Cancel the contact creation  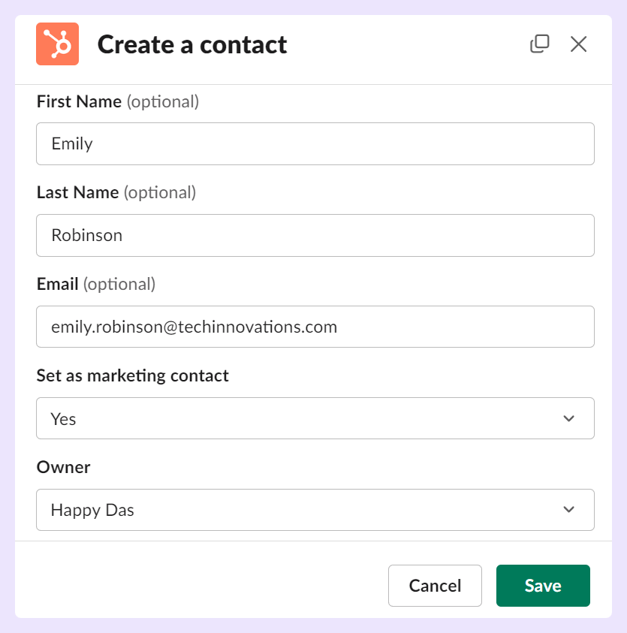(435, 586)
